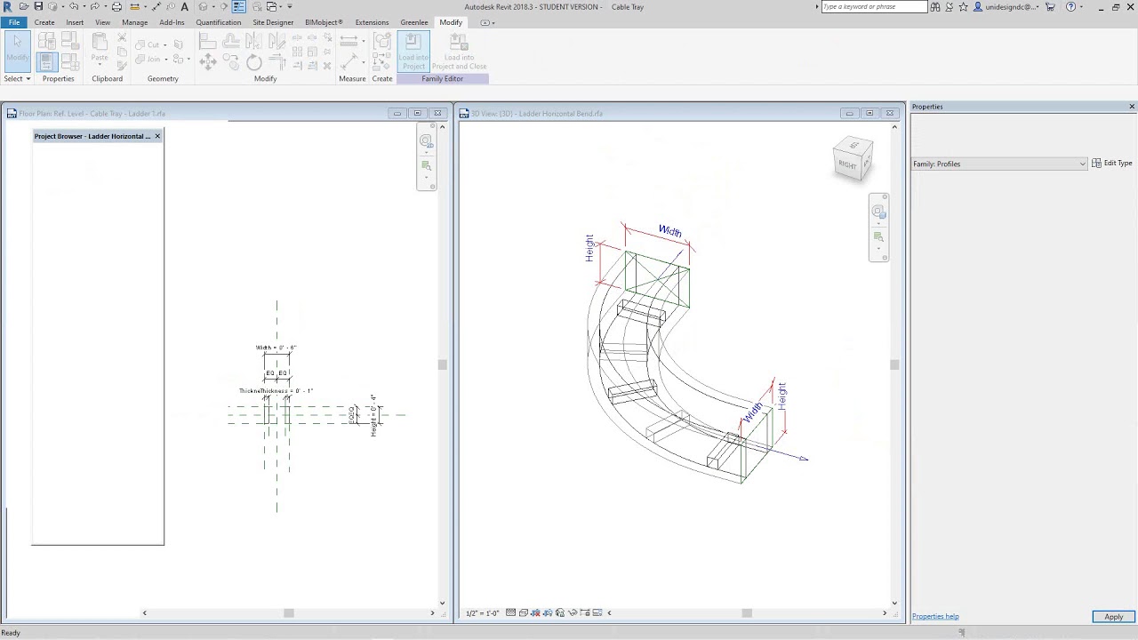Switch to the Add-Ins ribbon tab
The height and width of the screenshot is (640, 1138).
(172, 22)
